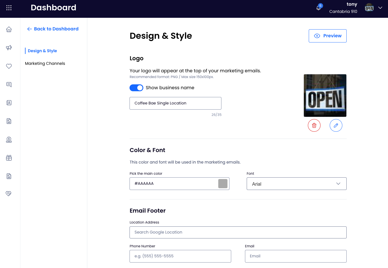Open Marketing Channels menu item
388x268 pixels.
point(45,63)
